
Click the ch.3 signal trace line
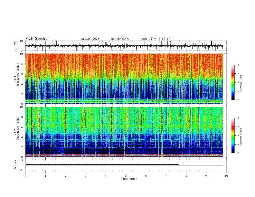(x=124, y=165)
